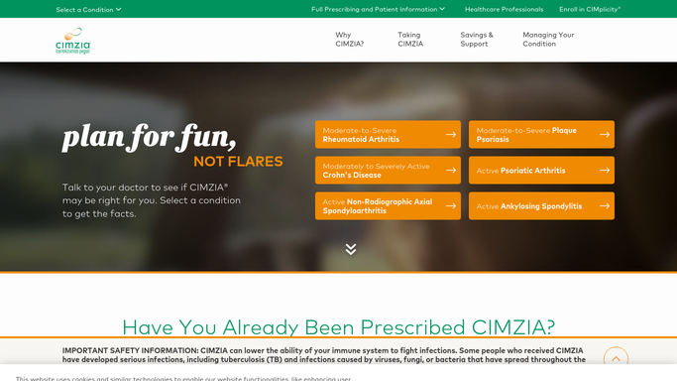
Task: Click the double chevron scroll-down icon
Action: [351, 249]
